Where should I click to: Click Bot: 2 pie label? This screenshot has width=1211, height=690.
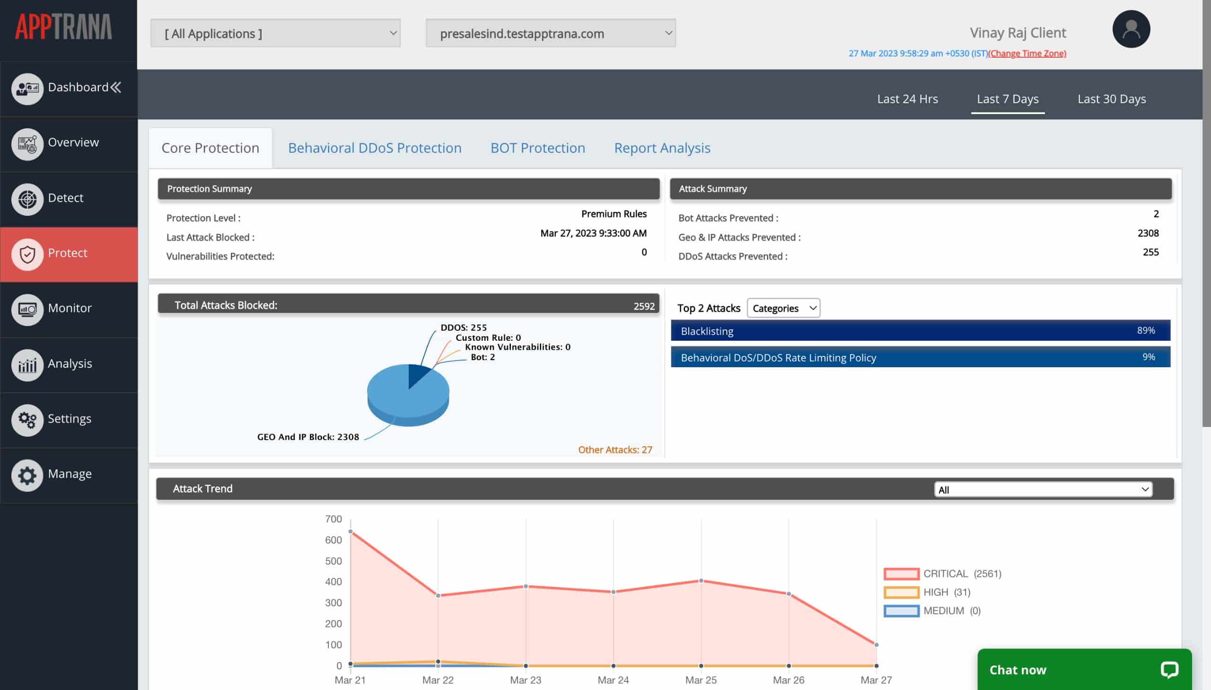pyautogui.click(x=483, y=357)
